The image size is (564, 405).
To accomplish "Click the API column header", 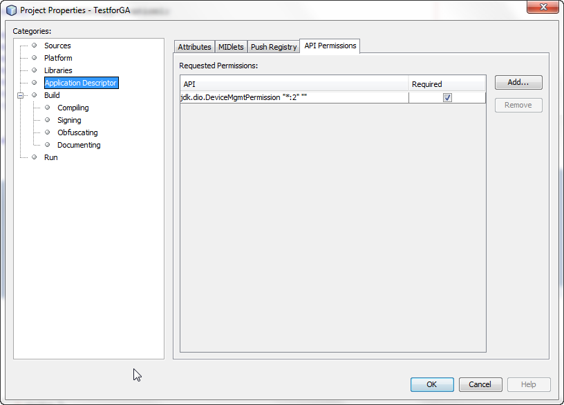I will point(294,84).
